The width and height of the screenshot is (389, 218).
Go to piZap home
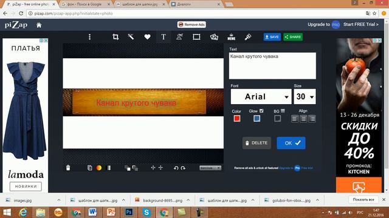point(39,25)
